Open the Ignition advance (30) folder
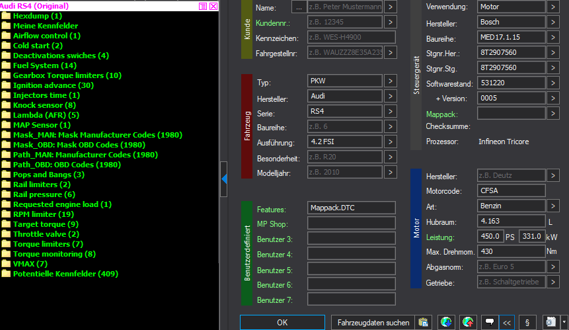 pyautogui.click(x=54, y=85)
